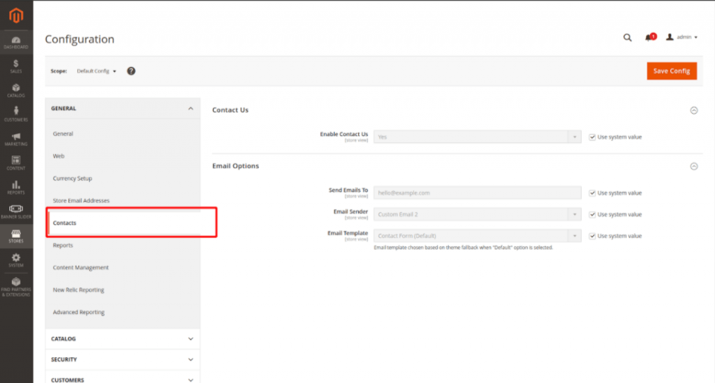Open the Scope Default Config dropdown

(96, 71)
